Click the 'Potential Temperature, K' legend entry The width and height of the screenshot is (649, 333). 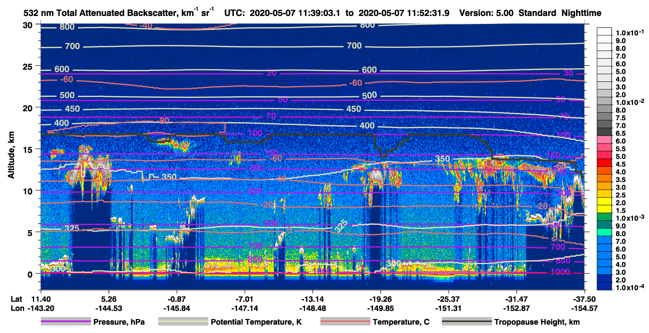(256, 322)
